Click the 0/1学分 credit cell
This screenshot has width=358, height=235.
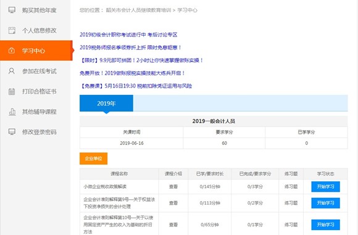pyautogui.click(x=255, y=225)
